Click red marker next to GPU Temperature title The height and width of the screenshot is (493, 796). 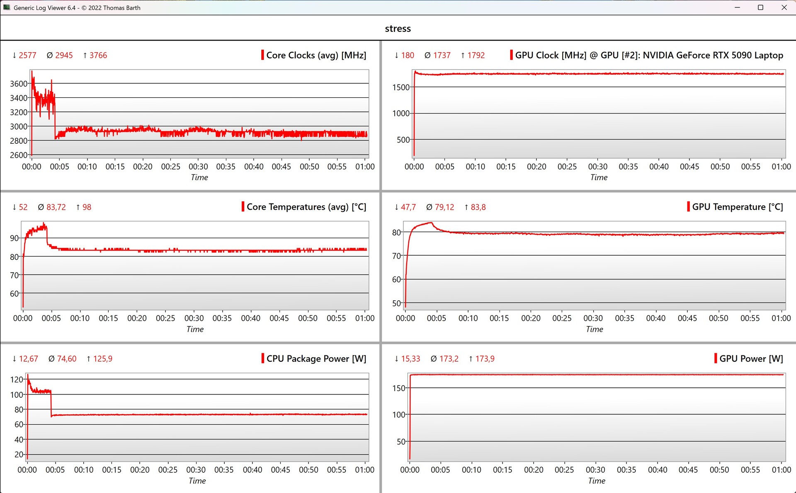point(688,207)
